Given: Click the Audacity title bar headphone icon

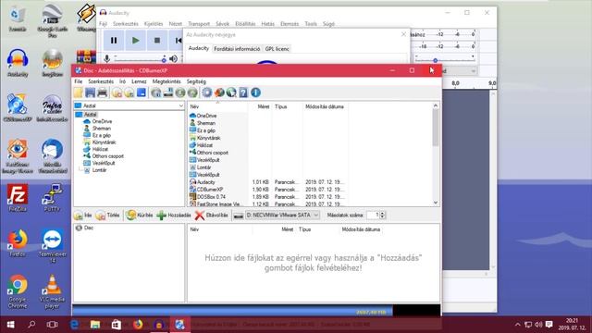Looking at the screenshot, I should click(x=103, y=12).
